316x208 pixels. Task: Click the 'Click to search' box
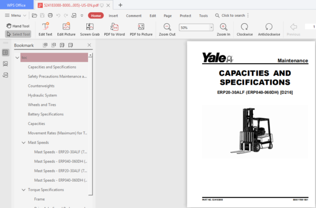[230, 15]
